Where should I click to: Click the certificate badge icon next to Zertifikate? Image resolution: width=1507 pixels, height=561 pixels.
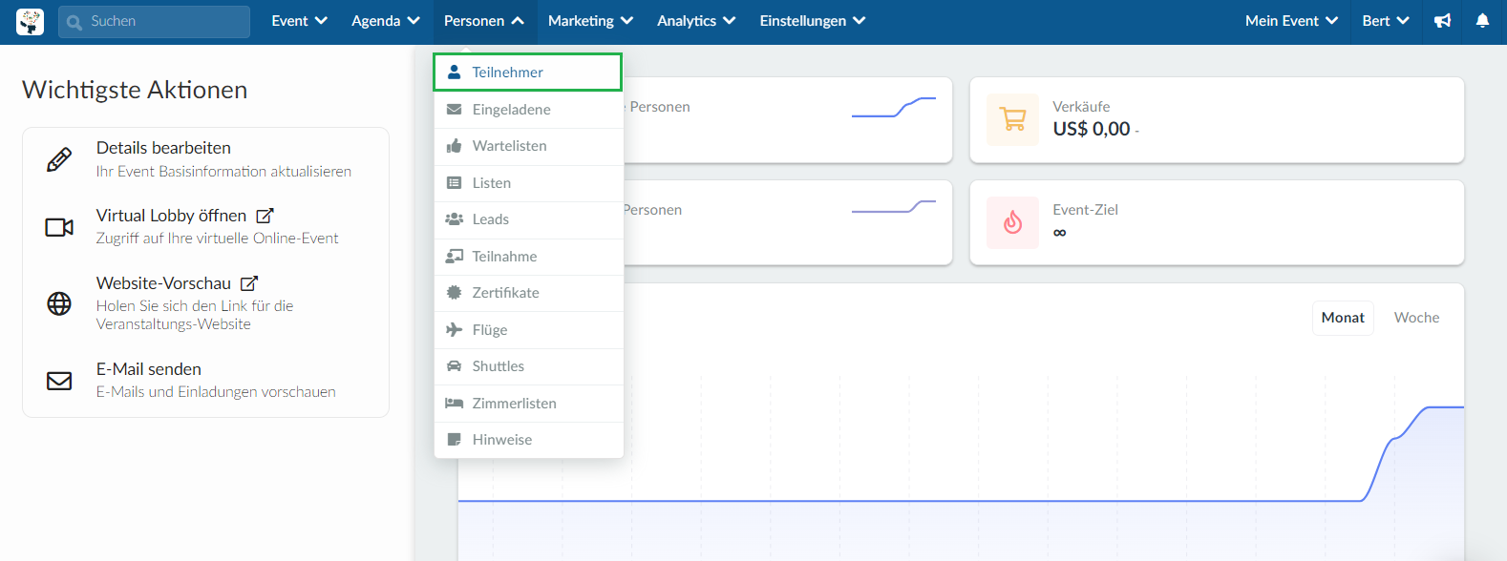(x=455, y=293)
